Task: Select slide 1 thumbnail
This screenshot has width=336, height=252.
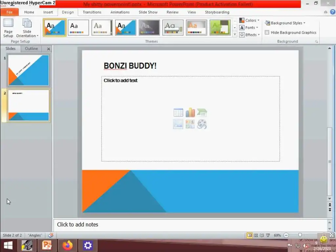Action: point(29,70)
